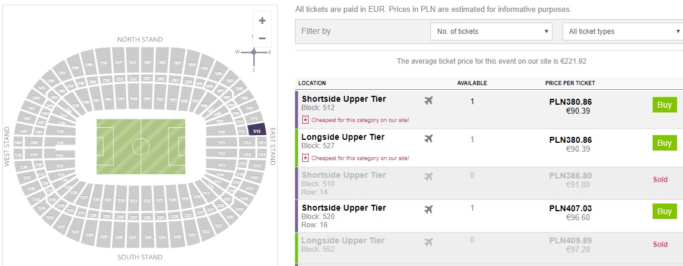
Task: Click the cheapest-ticket badge icon under Block 512
Action: pyautogui.click(x=305, y=120)
